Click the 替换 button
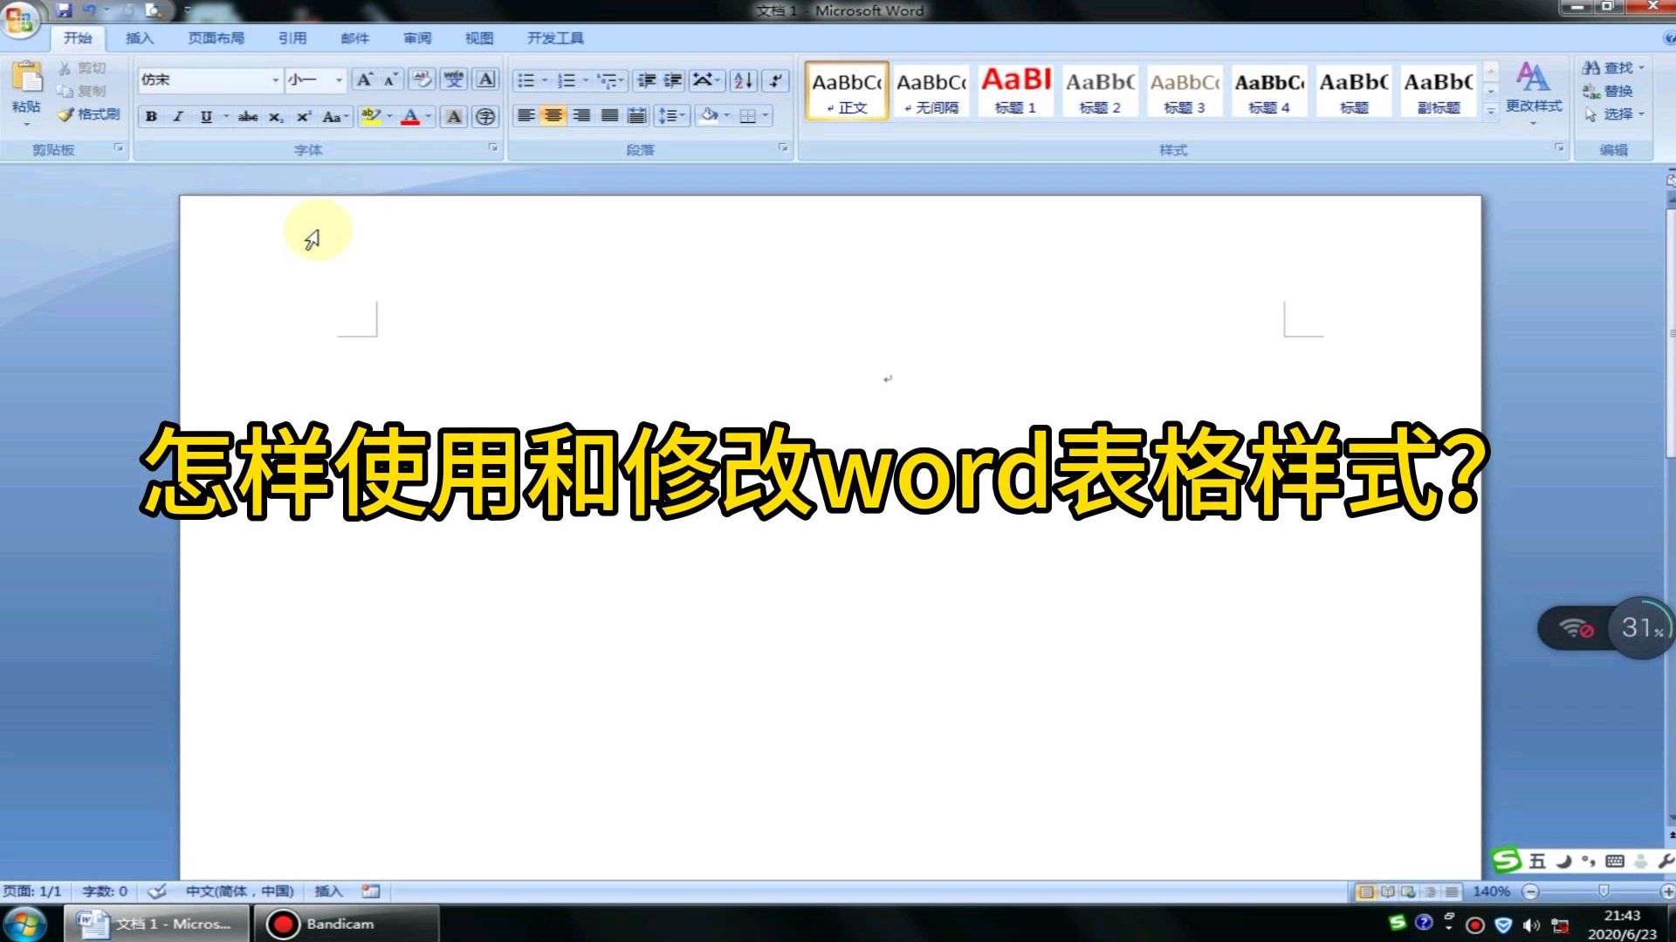This screenshot has height=942, width=1676. coord(1608,91)
